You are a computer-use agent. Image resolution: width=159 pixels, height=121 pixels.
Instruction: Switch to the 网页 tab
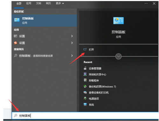click(48, 3)
